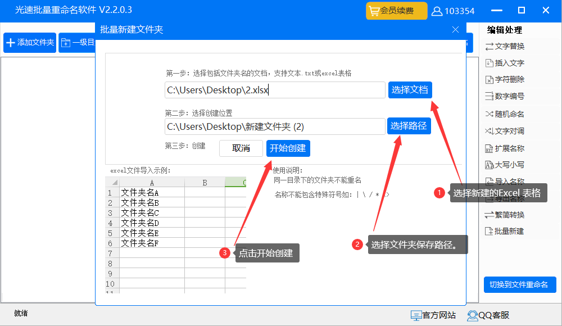Click example cell 文件夹名B
The width and height of the screenshot is (562, 326).
pyautogui.click(x=152, y=203)
